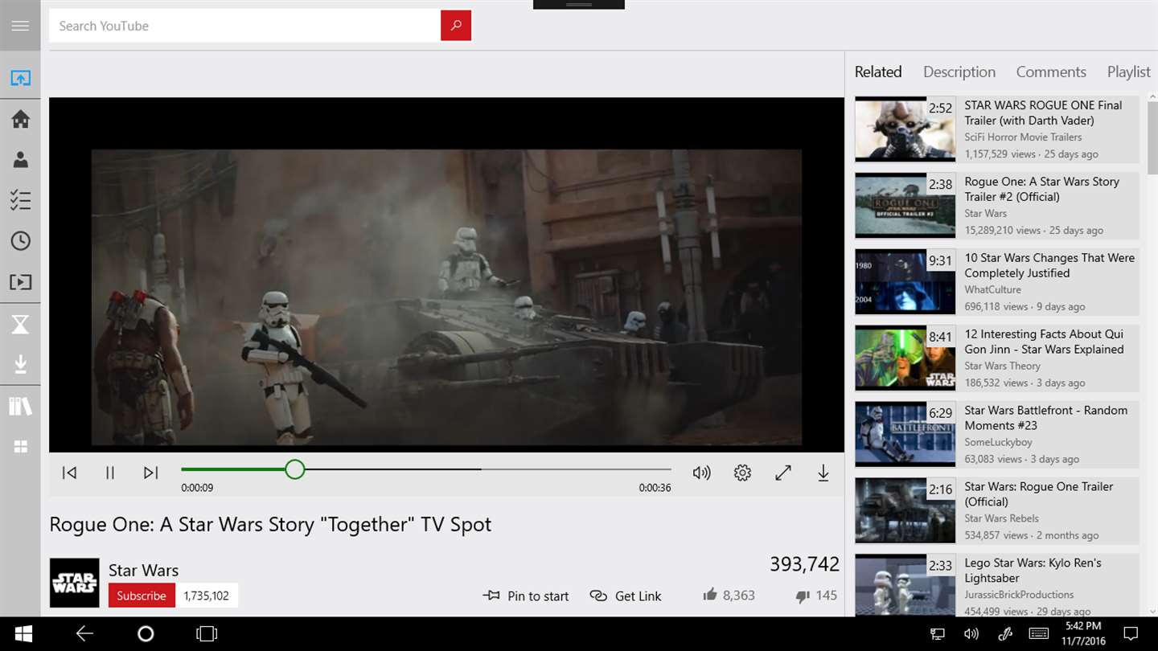Open Star Wars: Rogue One Trailer (Official) thumbnail
The height and width of the screenshot is (651, 1158).
905,511
